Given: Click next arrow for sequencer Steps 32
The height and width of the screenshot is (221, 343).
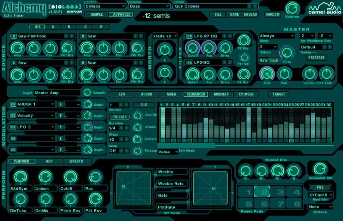Looking at the screenshot, I should coord(126,139).
